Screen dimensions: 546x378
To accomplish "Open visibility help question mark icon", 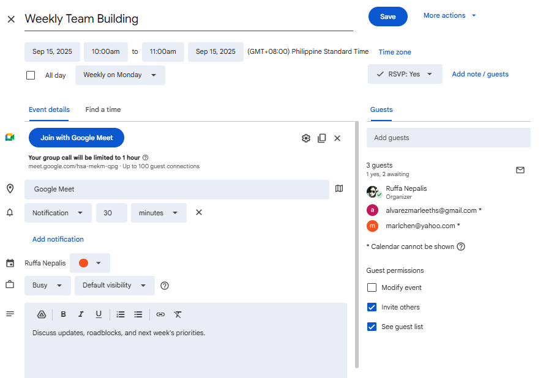I will pyautogui.click(x=165, y=286).
